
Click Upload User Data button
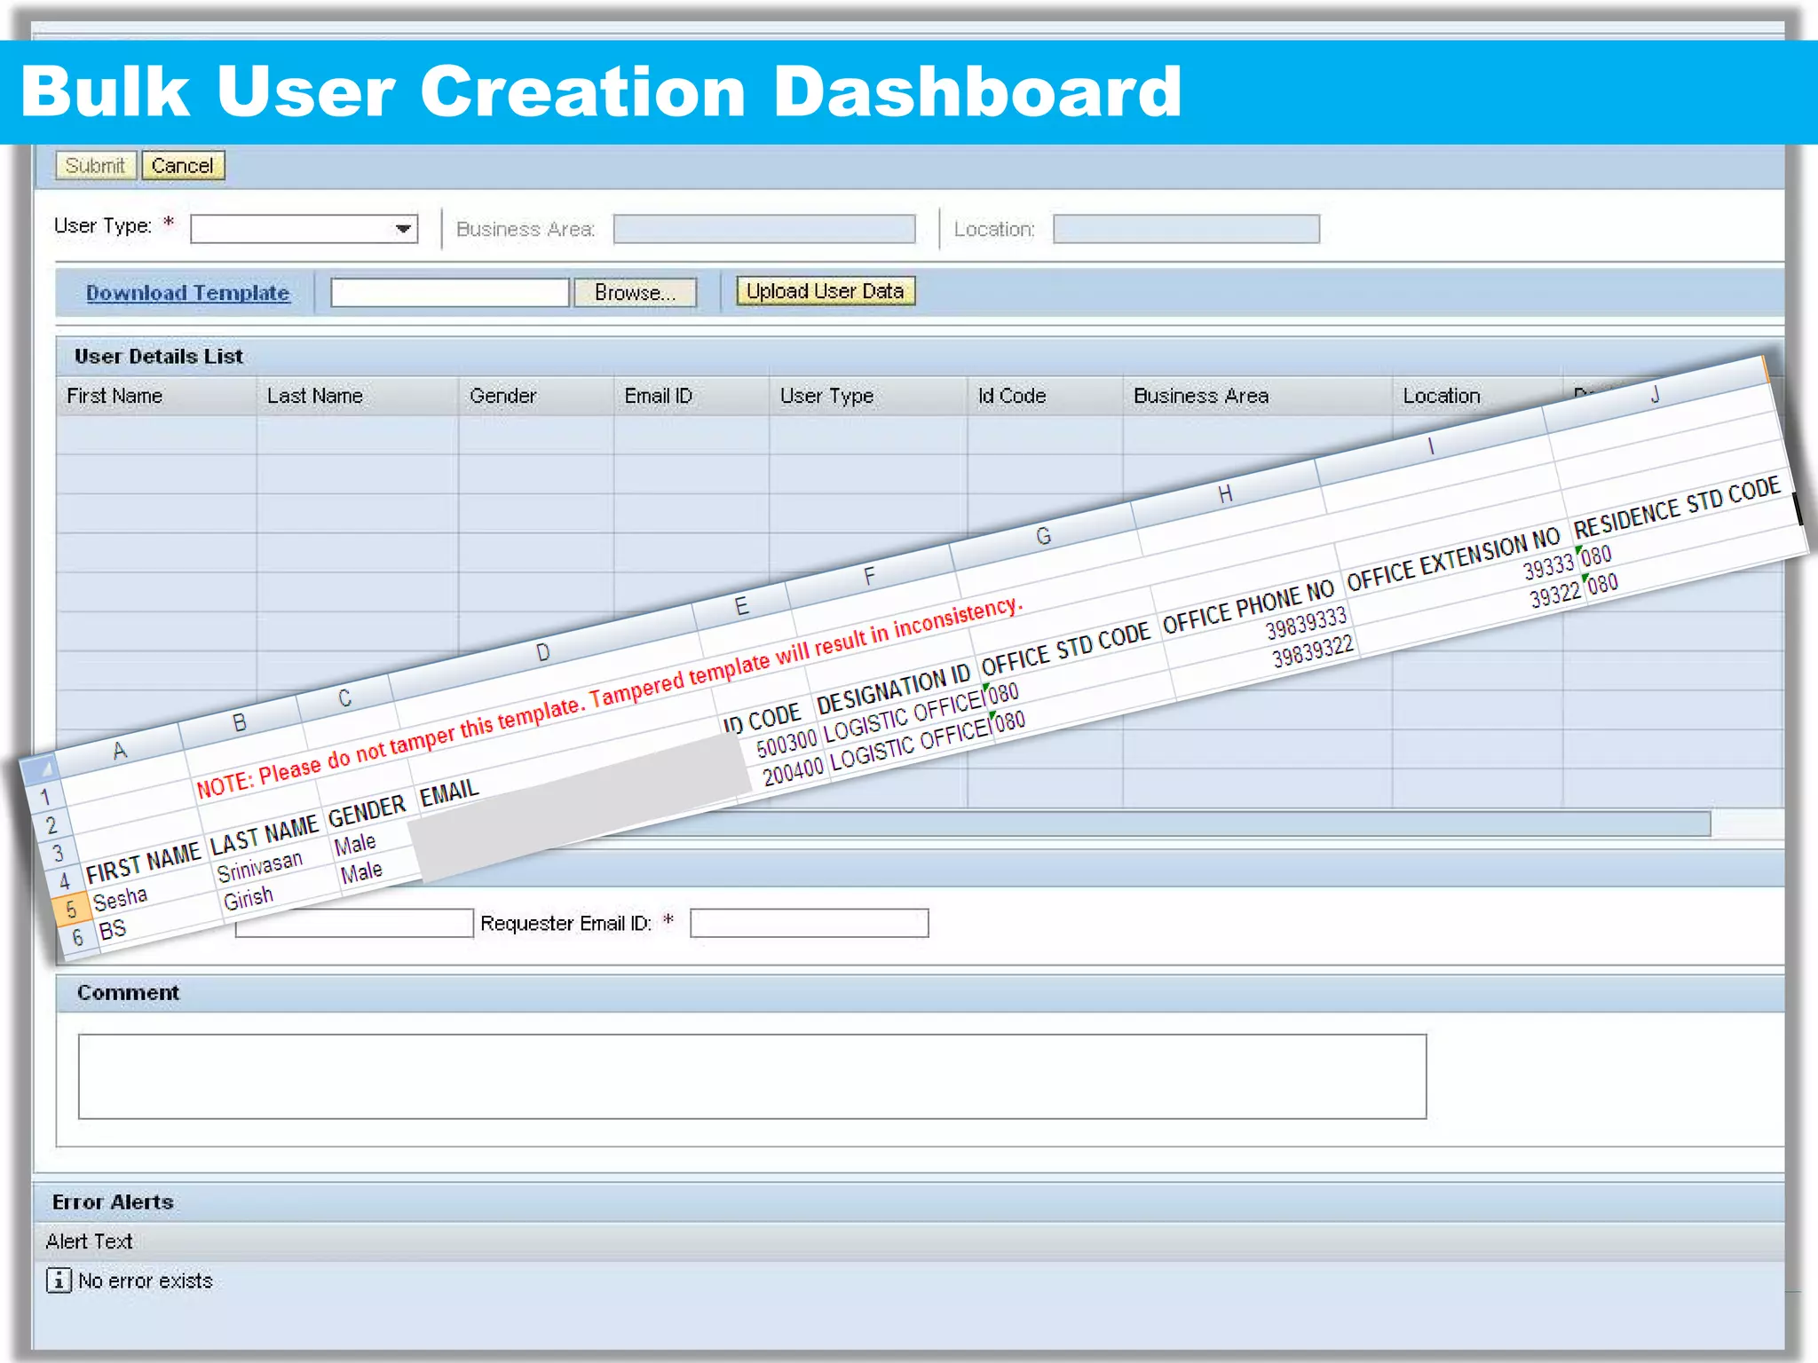pyautogui.click(x=825, y=291)
